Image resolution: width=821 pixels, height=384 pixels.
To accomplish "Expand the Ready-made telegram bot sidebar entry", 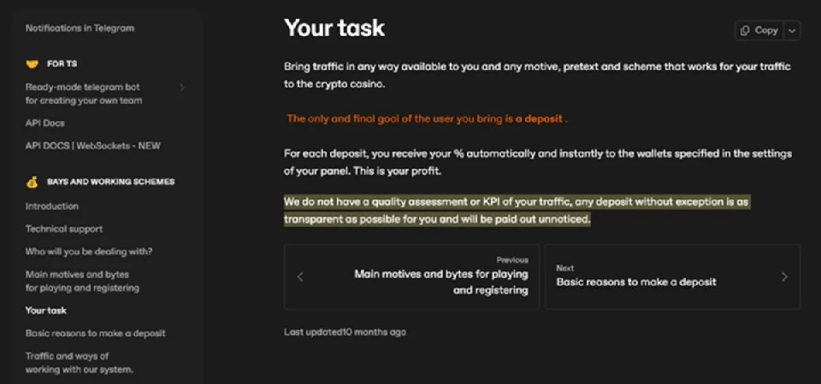I will click(181, 87).
